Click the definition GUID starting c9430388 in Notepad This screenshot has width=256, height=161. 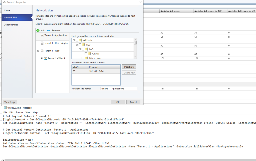point(126,133)
